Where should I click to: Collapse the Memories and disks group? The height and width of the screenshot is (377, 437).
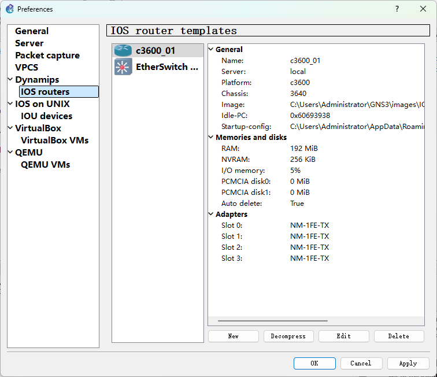click(211, 137)
